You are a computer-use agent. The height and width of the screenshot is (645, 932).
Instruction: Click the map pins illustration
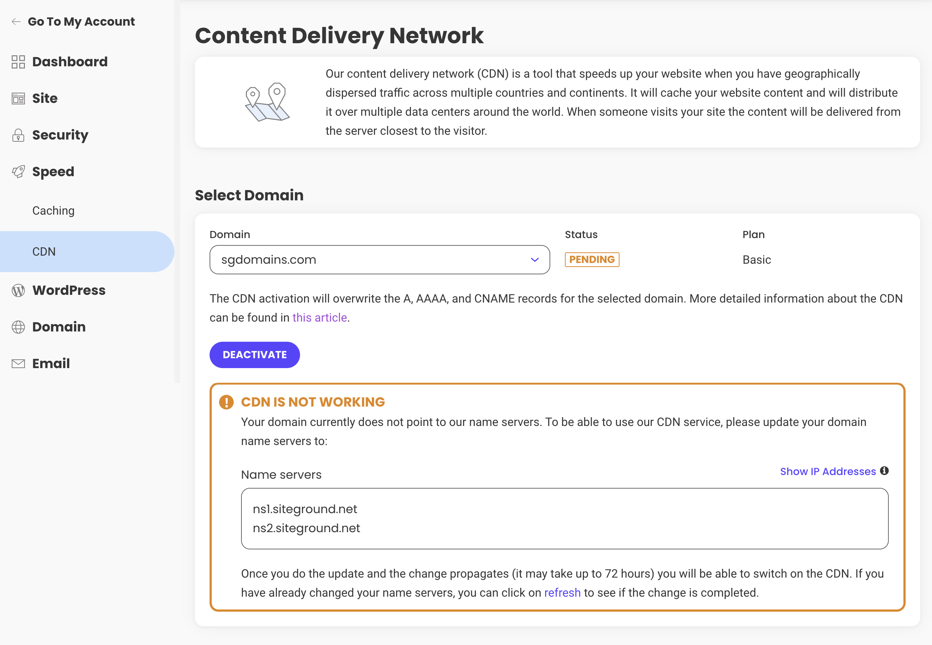(267, 102)
